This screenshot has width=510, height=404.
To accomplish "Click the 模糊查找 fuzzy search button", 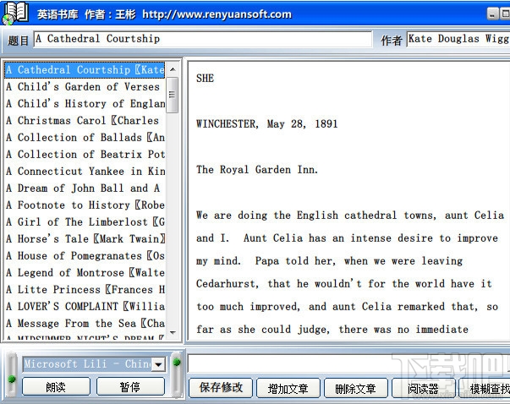I will (x=485, y=388).
